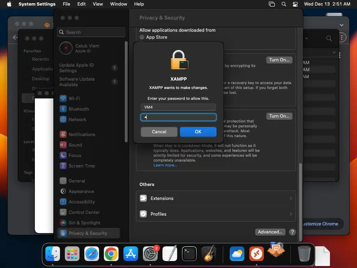
Task: Click the Advanced… button
Action: pyautogui.click(x=270, y=232)
